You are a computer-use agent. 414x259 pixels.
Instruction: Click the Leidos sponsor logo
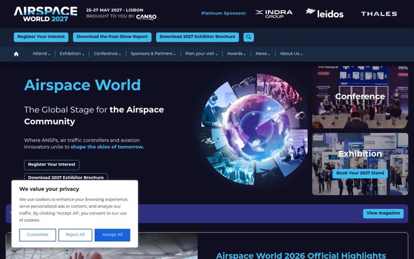(324, 13)
